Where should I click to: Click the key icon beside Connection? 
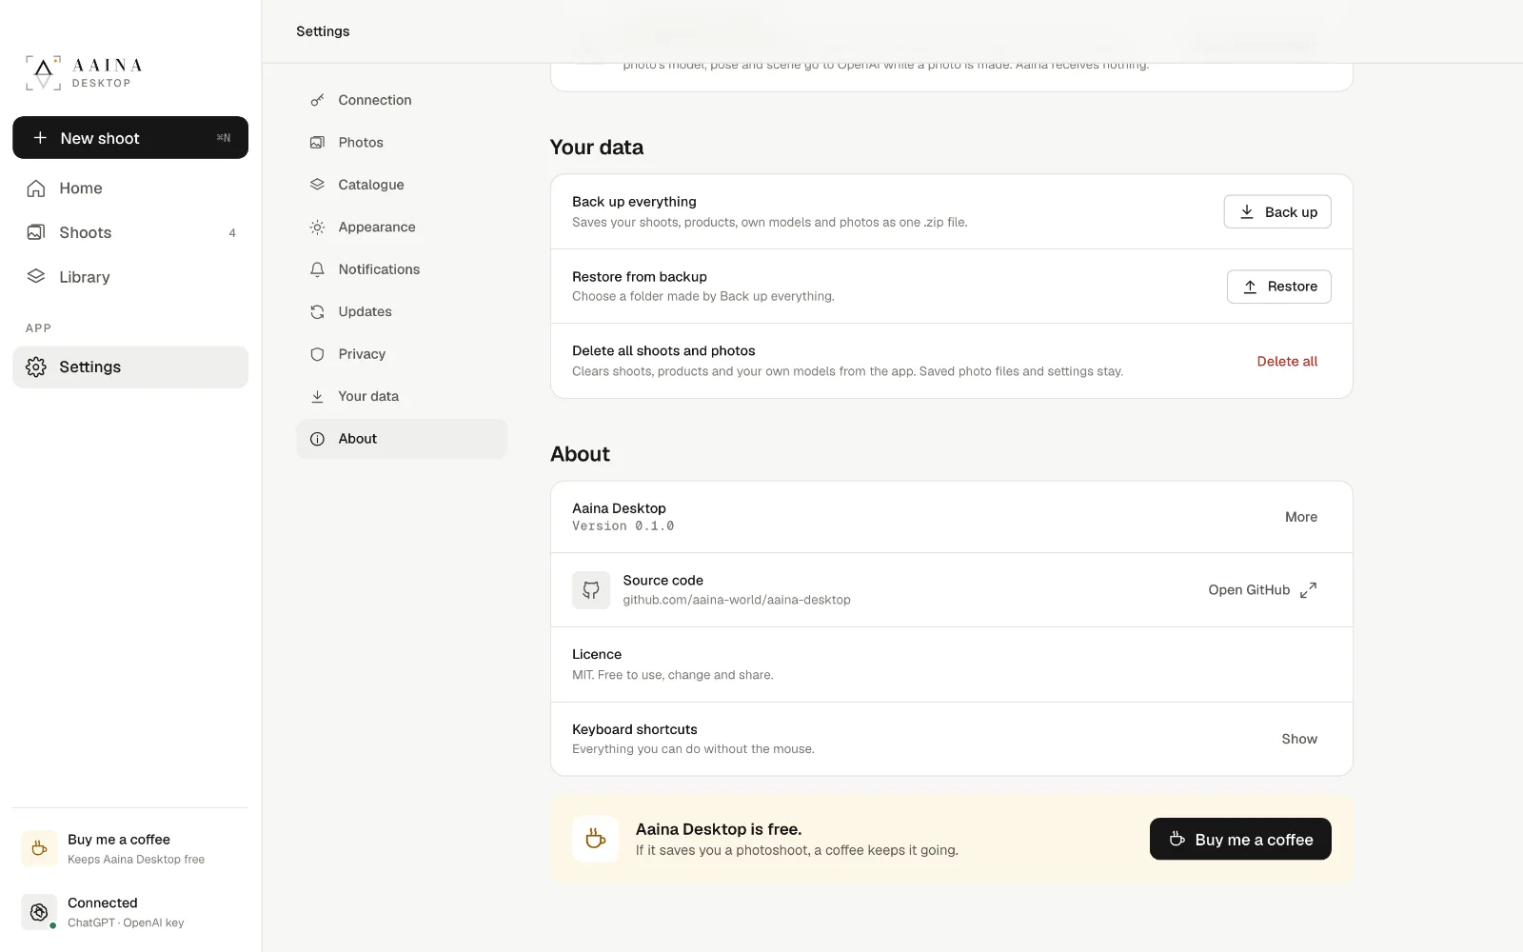coord(318,100)
